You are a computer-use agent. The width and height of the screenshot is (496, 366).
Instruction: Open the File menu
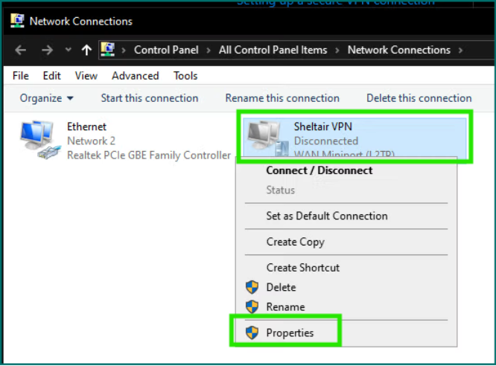(x=21, y=76)
